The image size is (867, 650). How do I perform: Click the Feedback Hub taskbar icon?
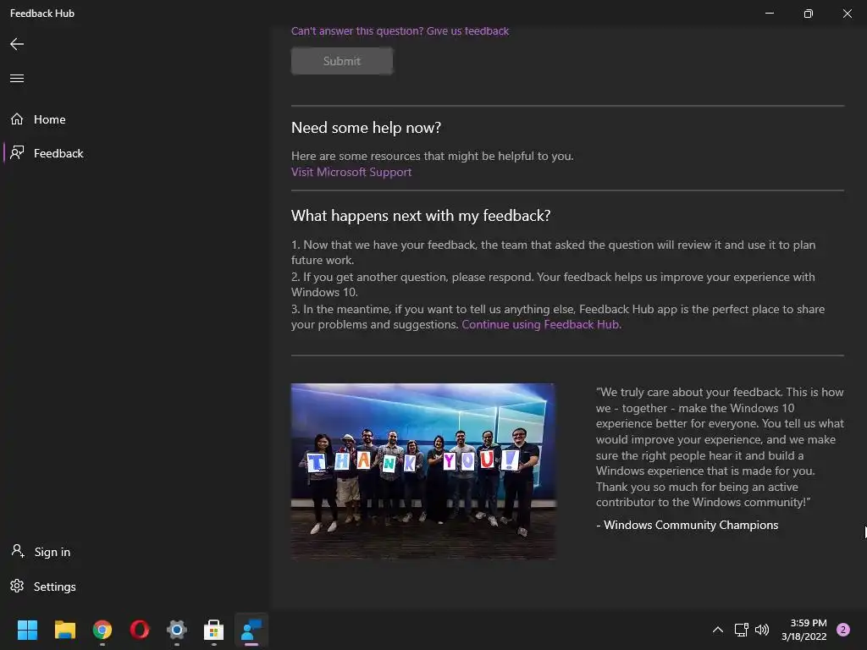coord(251,630)
